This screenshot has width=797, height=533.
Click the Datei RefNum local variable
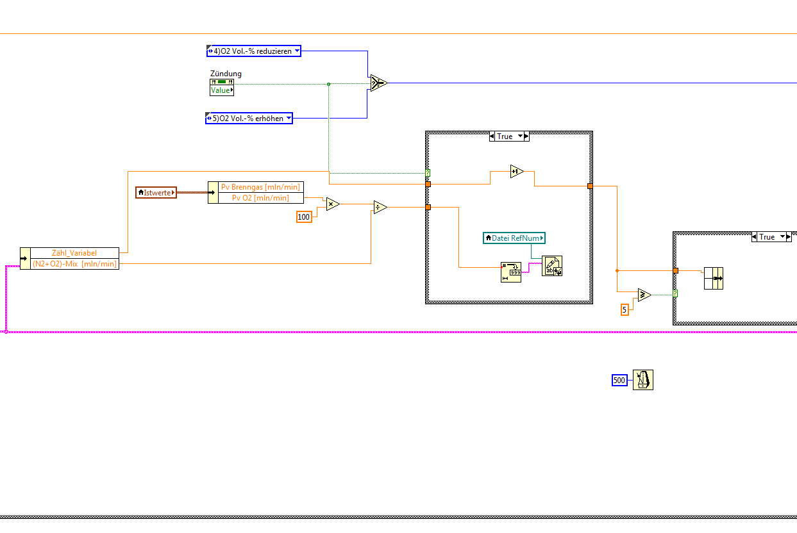(514, 238)
